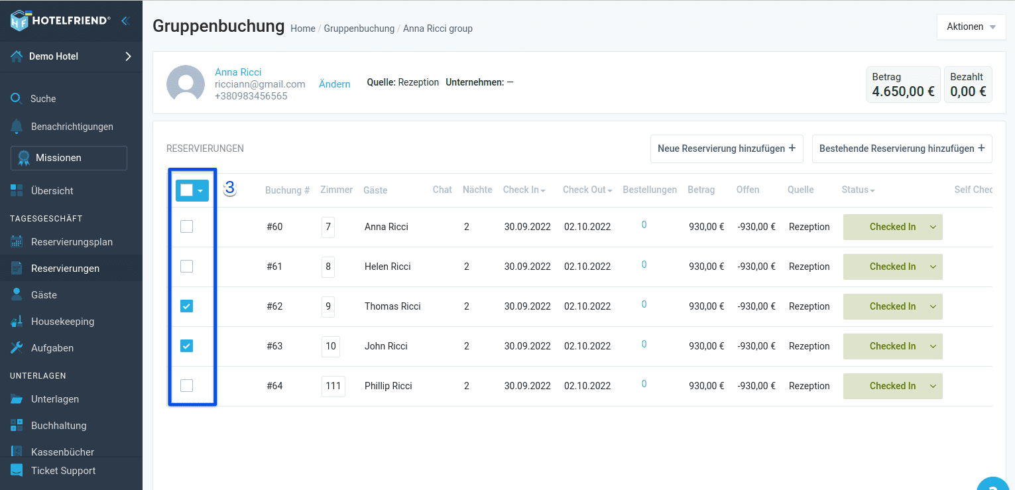Viewport: 1015px width, 490px height.
Task: Select the checkbox for booking #60
Action: pyautogui.click(x=187, y=227)
